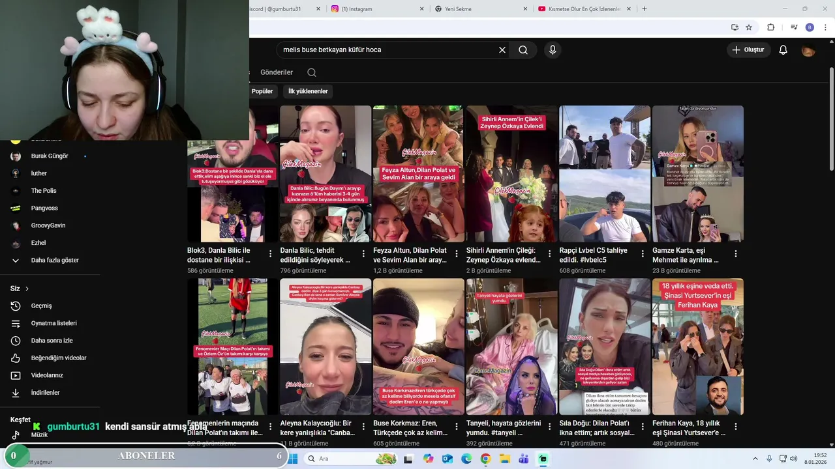
Task: Open Windows Start menu
Action: pyautogui.click(x=293, y=459)
